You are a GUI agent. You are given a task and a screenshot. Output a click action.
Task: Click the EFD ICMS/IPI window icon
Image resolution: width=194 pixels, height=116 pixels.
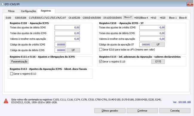click(x=2, y=4)
